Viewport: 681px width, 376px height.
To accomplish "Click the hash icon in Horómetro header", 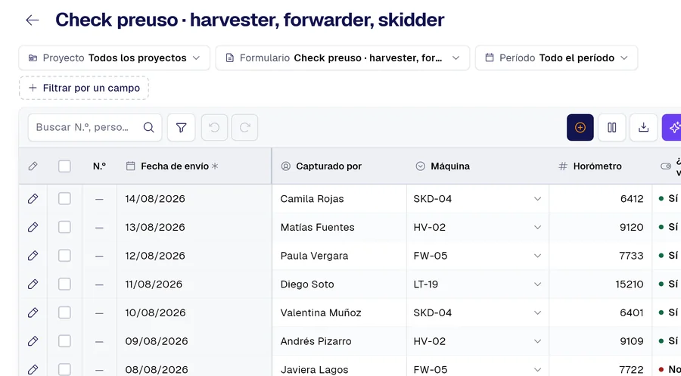I will [562, 166].
